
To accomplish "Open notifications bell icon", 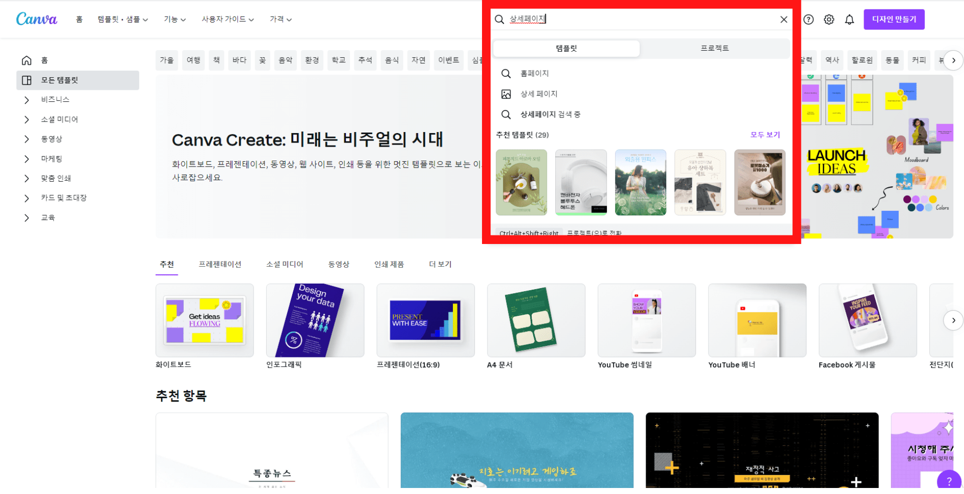I will [849, 20].
